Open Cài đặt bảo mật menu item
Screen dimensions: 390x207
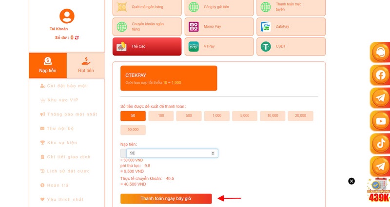[64, 86]
